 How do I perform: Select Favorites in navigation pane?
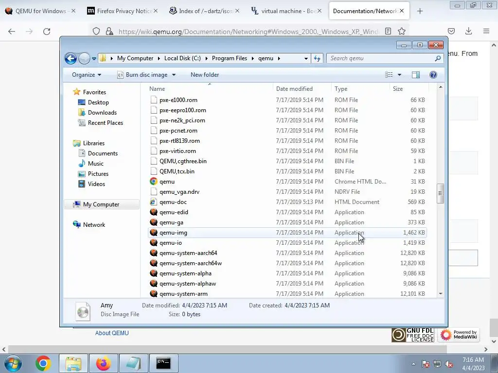click(94, 92)
